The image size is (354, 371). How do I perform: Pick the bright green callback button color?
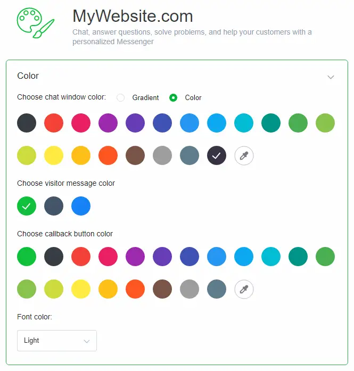click(x=27, y=257)
